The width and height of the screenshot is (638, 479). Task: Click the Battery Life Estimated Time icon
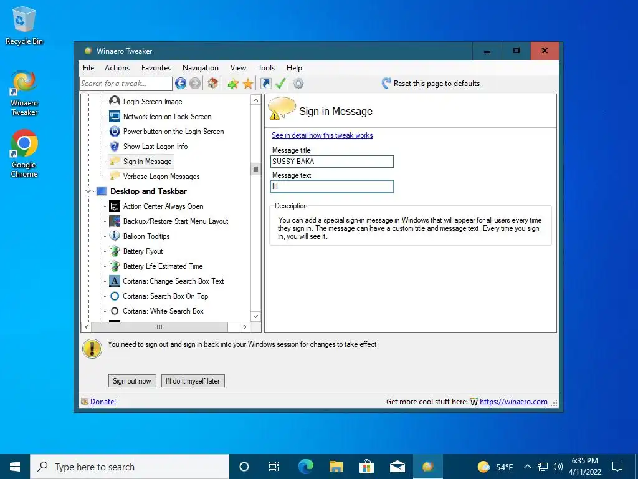point(115,266)
